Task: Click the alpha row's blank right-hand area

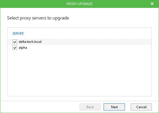Action: pos(89,48)
